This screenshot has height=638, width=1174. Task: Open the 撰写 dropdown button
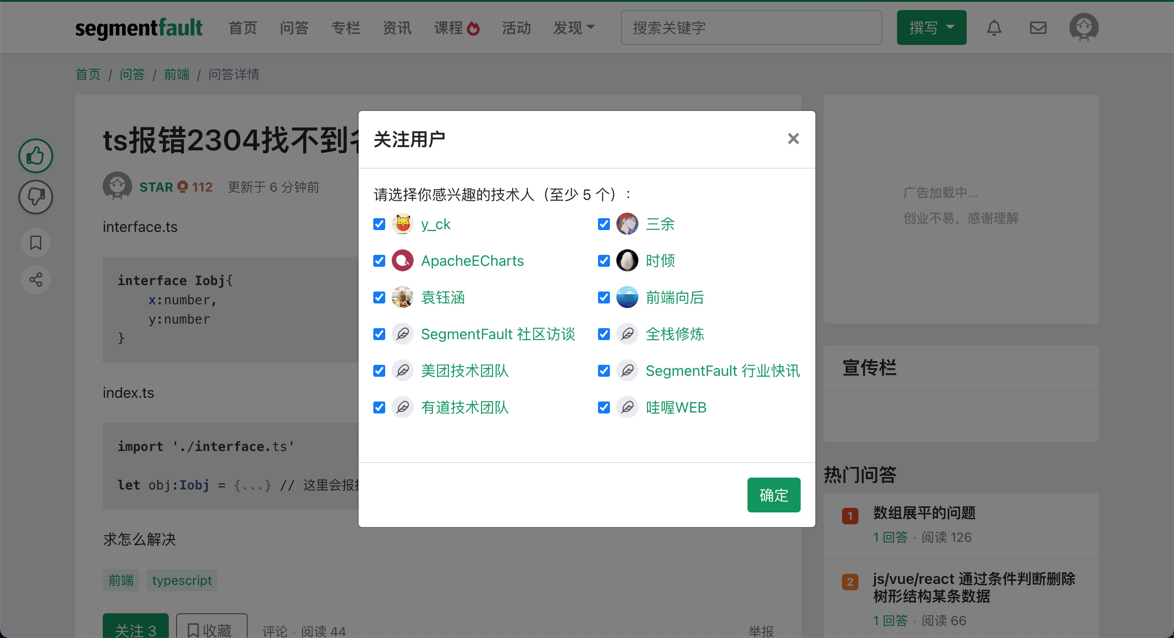[931, 27]
